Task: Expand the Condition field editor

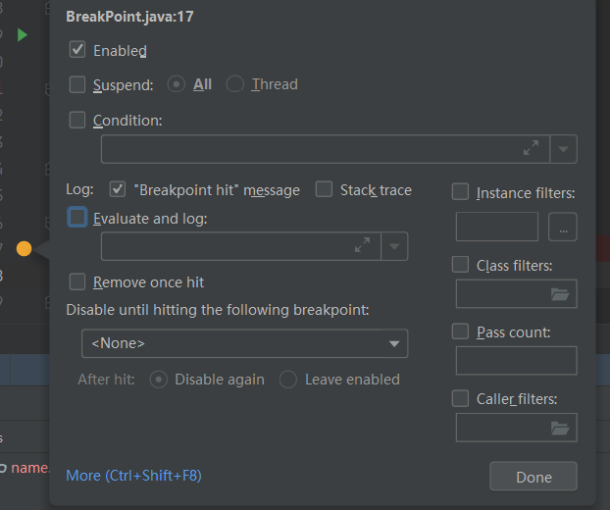Action: click(531, 148)
